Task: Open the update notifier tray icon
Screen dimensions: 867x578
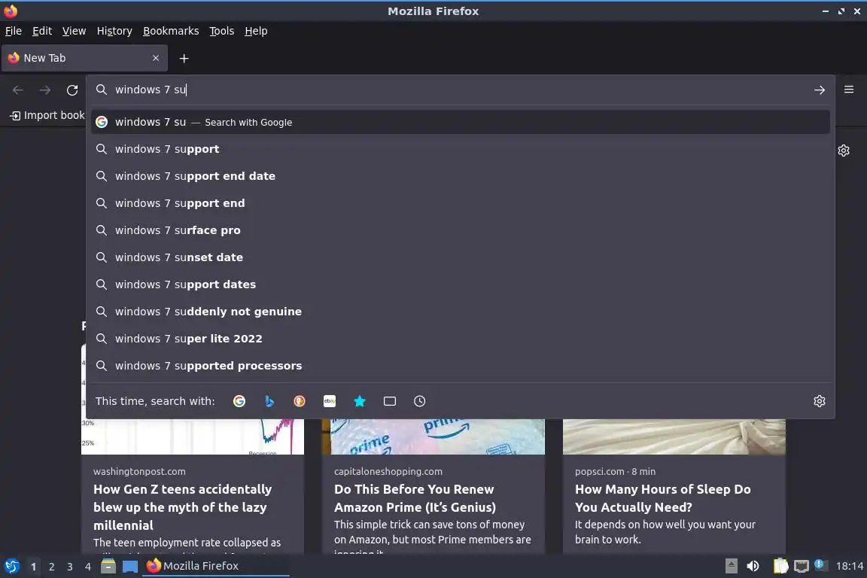Action: [x=820, y=564]
